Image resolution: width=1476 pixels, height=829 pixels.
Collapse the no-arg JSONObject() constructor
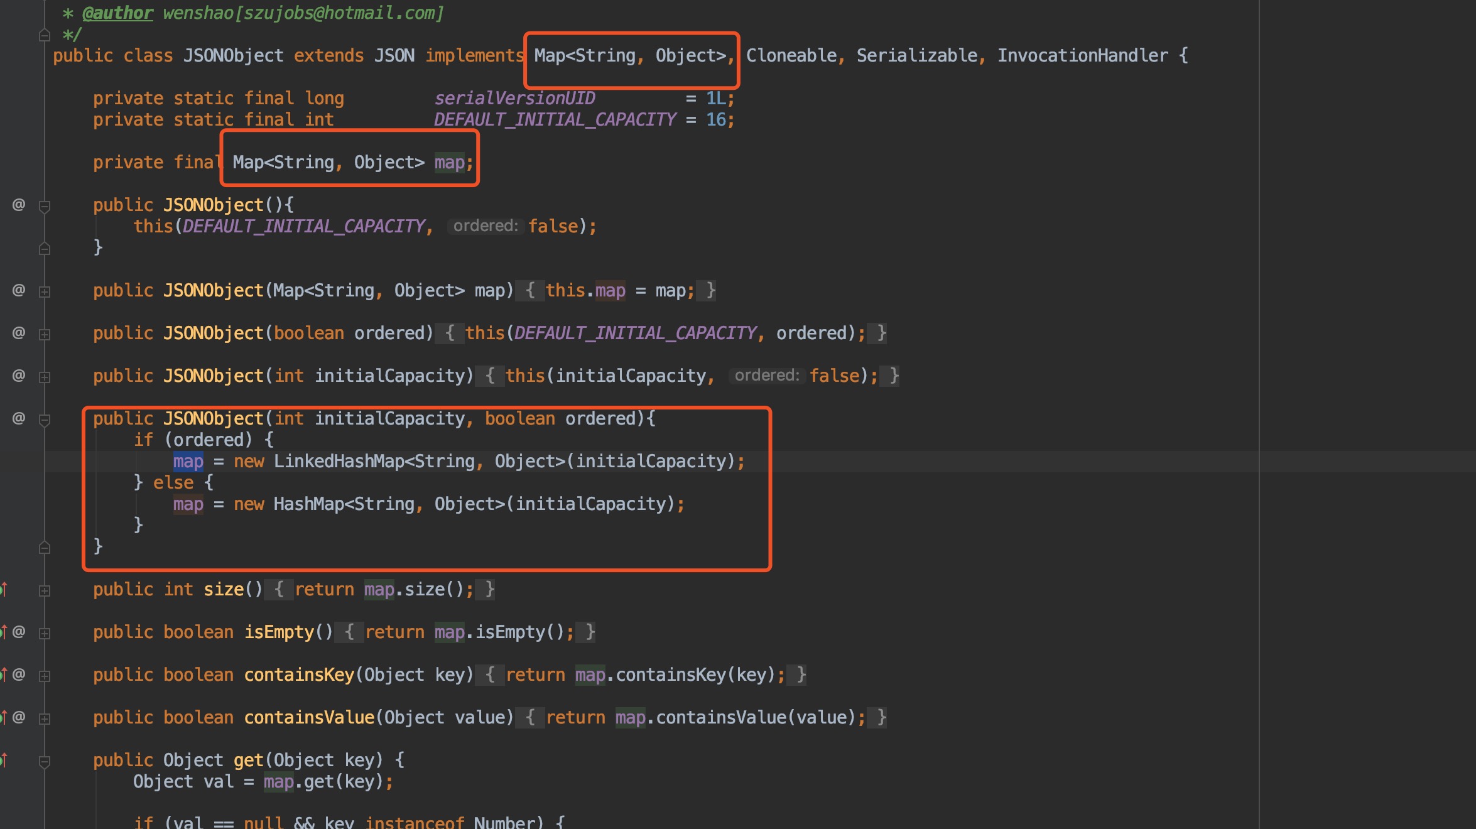(x=45, y=207)
